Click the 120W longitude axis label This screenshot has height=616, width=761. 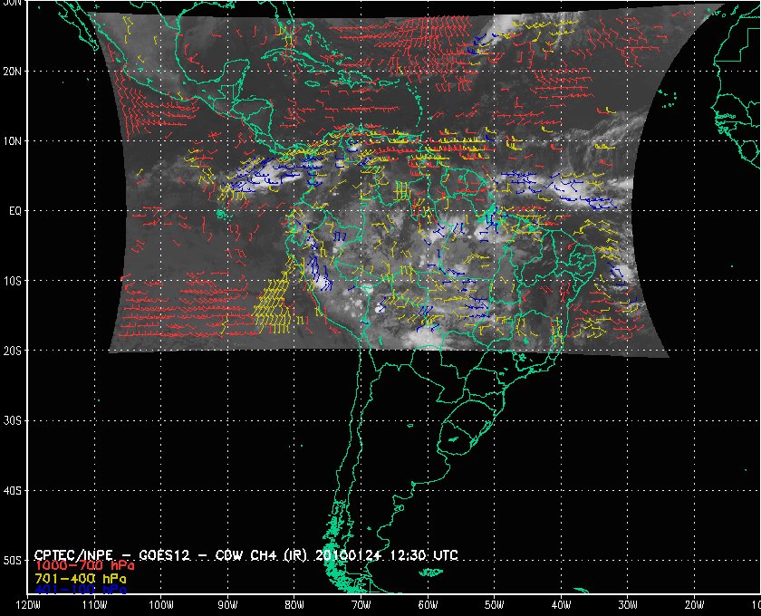tap(28, 606)
